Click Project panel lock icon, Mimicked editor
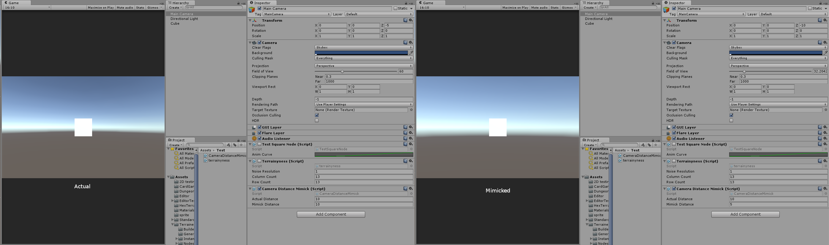829x245 pixels. coord(653,140)
